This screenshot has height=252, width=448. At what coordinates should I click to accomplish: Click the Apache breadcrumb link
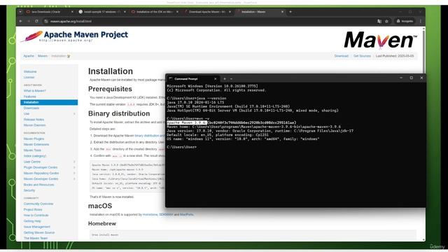coord(29,56)
